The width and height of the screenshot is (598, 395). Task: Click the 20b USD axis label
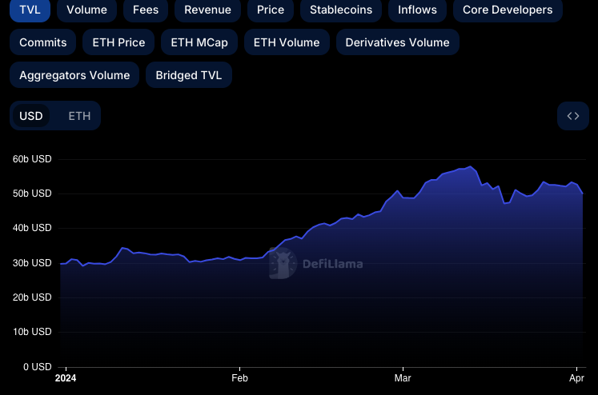pyautogui.click(x=32, y=297)
